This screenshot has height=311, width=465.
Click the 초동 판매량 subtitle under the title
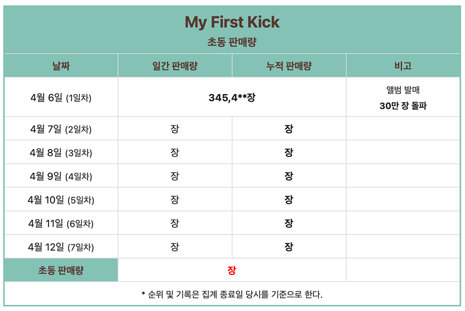pyautogui.click(x=232, y=42)
